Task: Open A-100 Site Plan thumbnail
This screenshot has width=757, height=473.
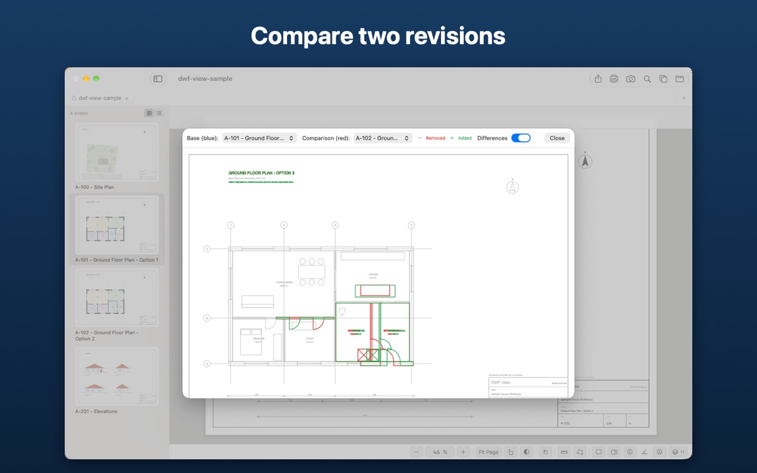Action: (117, 153)
